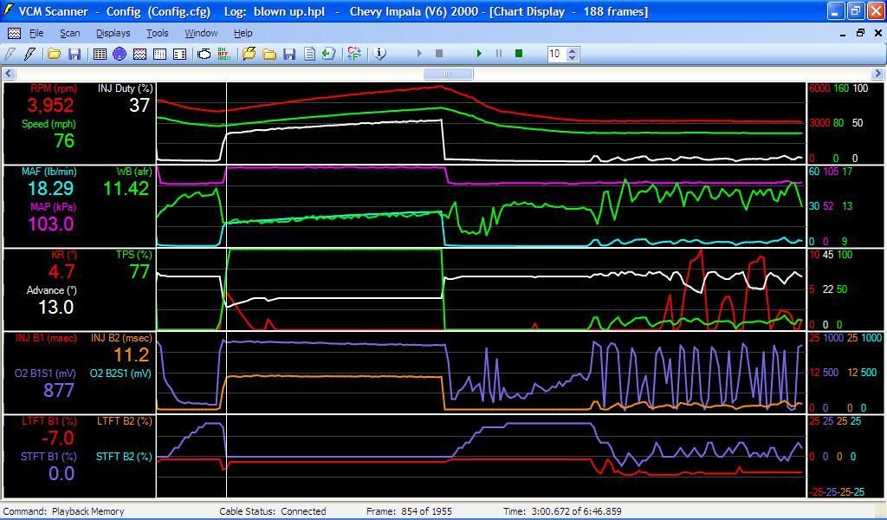Open config file with first folder icon
Image resolution: width=887 pixels, height=520 pixels.
[54, 54]
